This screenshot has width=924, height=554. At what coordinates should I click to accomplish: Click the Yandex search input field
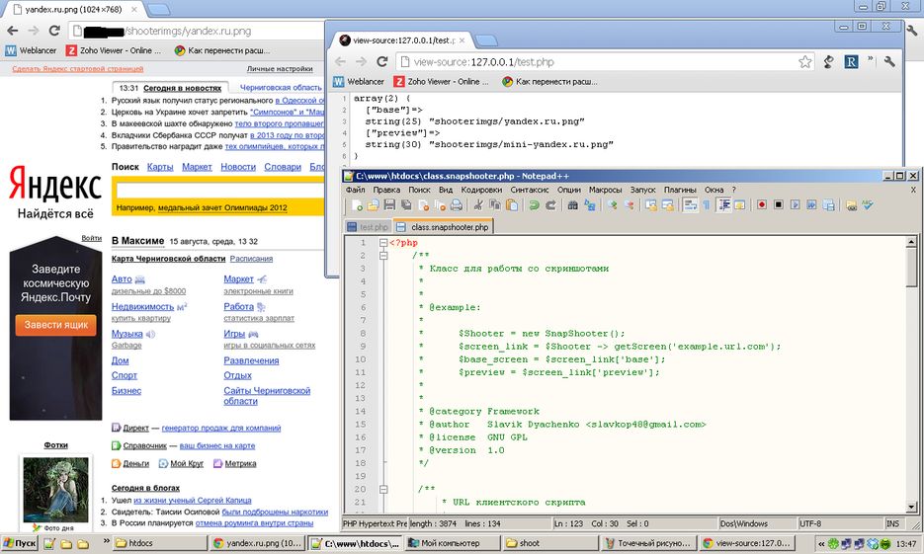point(217,190)
